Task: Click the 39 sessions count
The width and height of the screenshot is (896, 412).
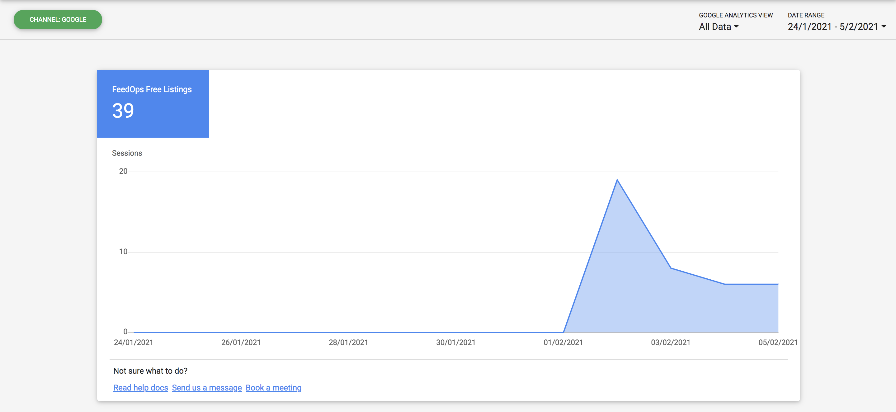Action: (123, 111)
